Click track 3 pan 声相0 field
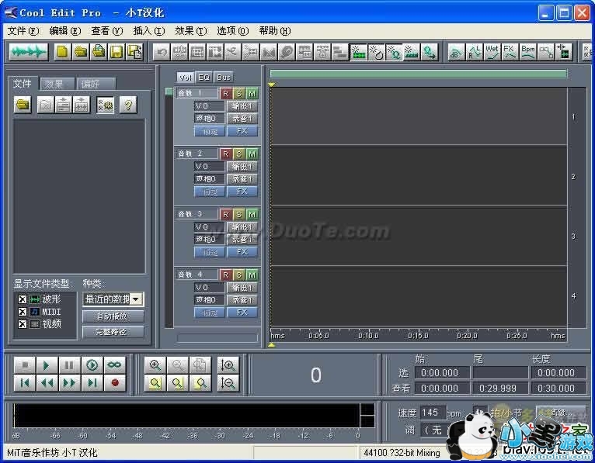The height and width of the screenshot is (463, 595). tap(209, 240)
